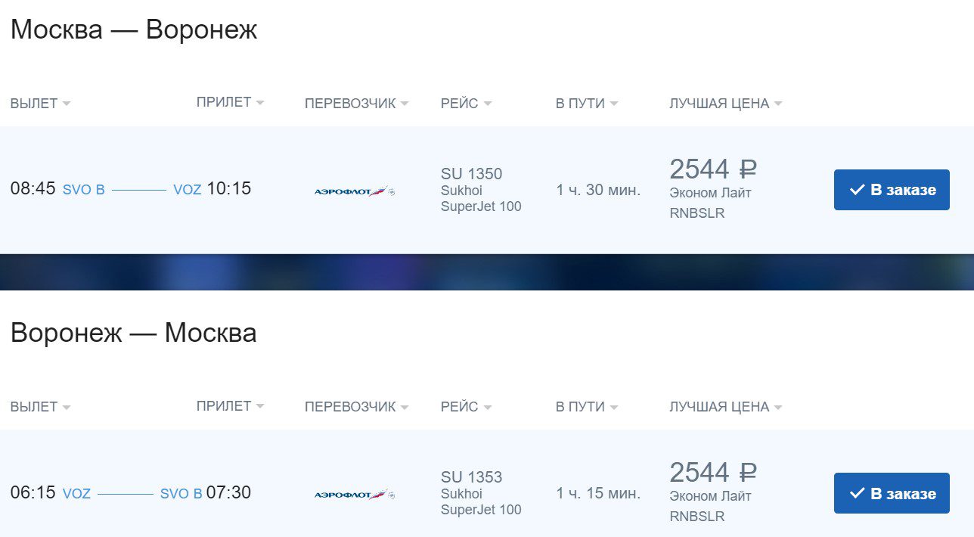This screenshot has height=537, width=974.
Task: Sort Moscow–Voronezh flights by В ПУТИ
Action: tap(586, 104)
